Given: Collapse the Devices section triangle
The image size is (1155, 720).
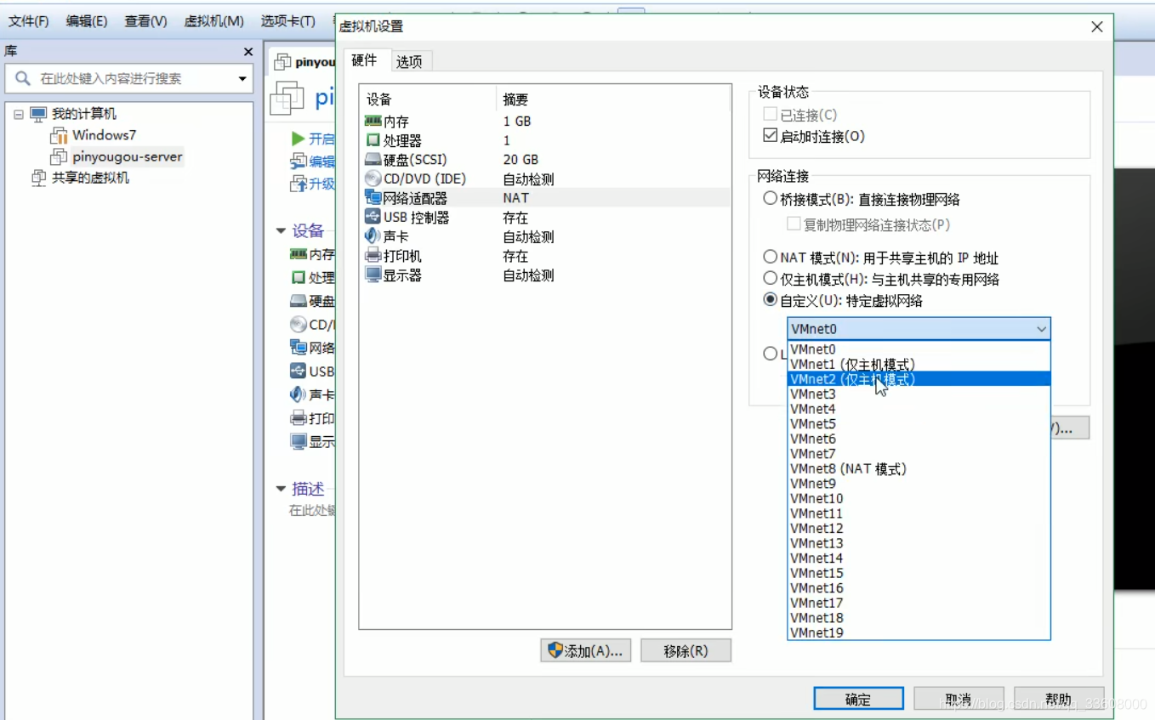Looking at the screenshot, I should tap(281, 231).
